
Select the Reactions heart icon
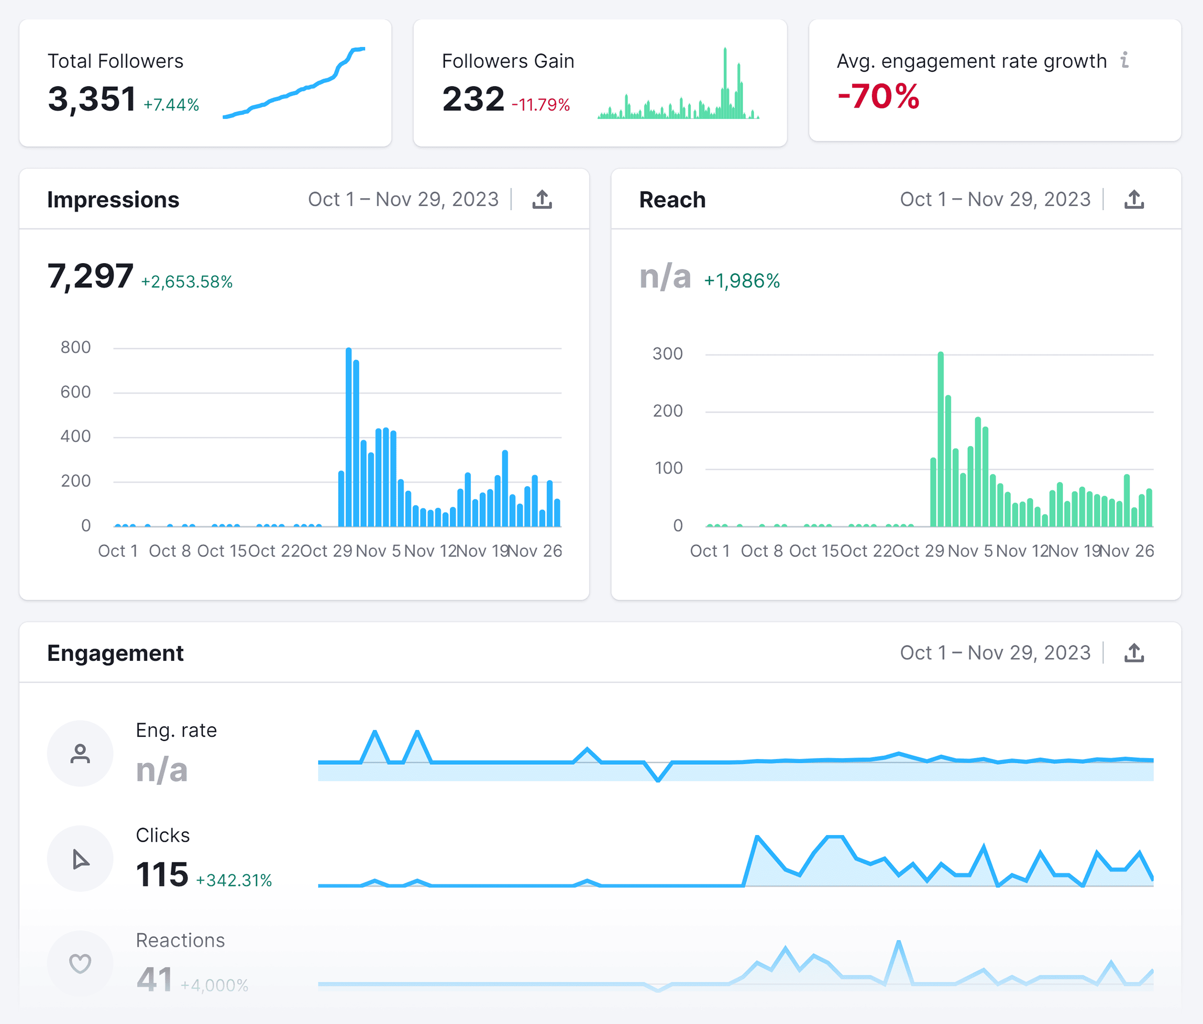[x=80, y=963]
